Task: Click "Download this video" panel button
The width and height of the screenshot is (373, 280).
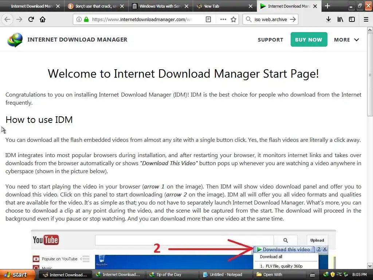Action: click(283, 249)
